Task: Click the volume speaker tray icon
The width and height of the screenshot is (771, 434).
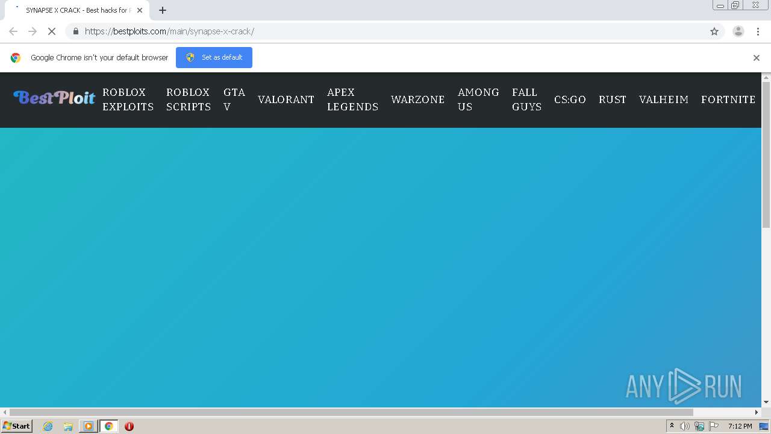Action: (x=685, y=426)
